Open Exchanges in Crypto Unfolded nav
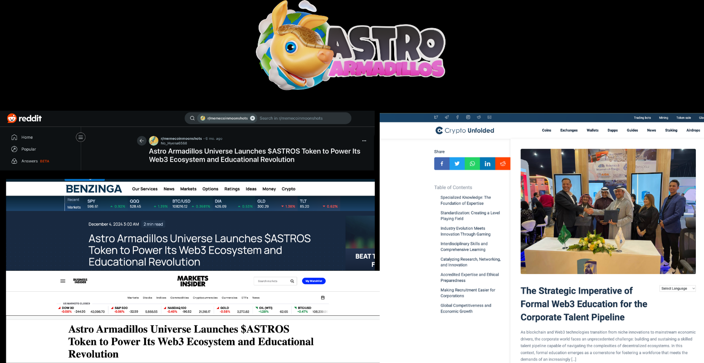Screen dimensions: 704x363 coord(569,130)
